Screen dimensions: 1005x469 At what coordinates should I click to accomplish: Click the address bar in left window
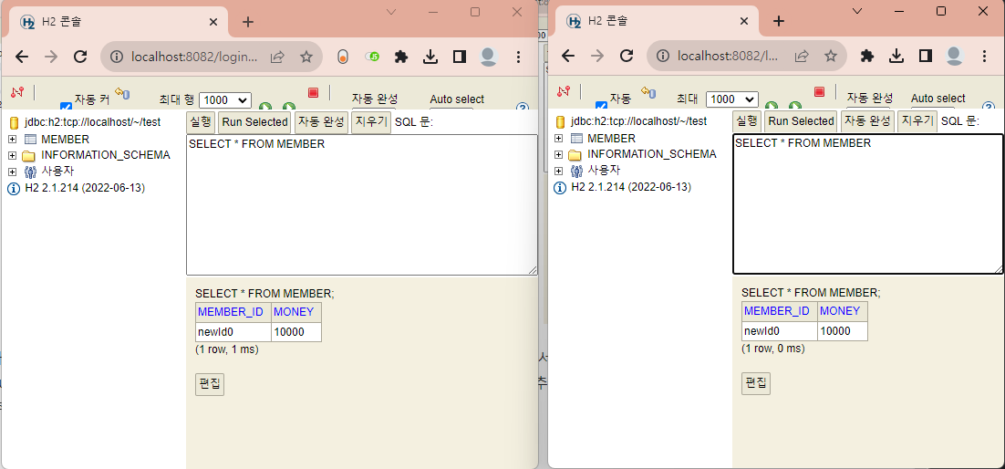[194, 57]
